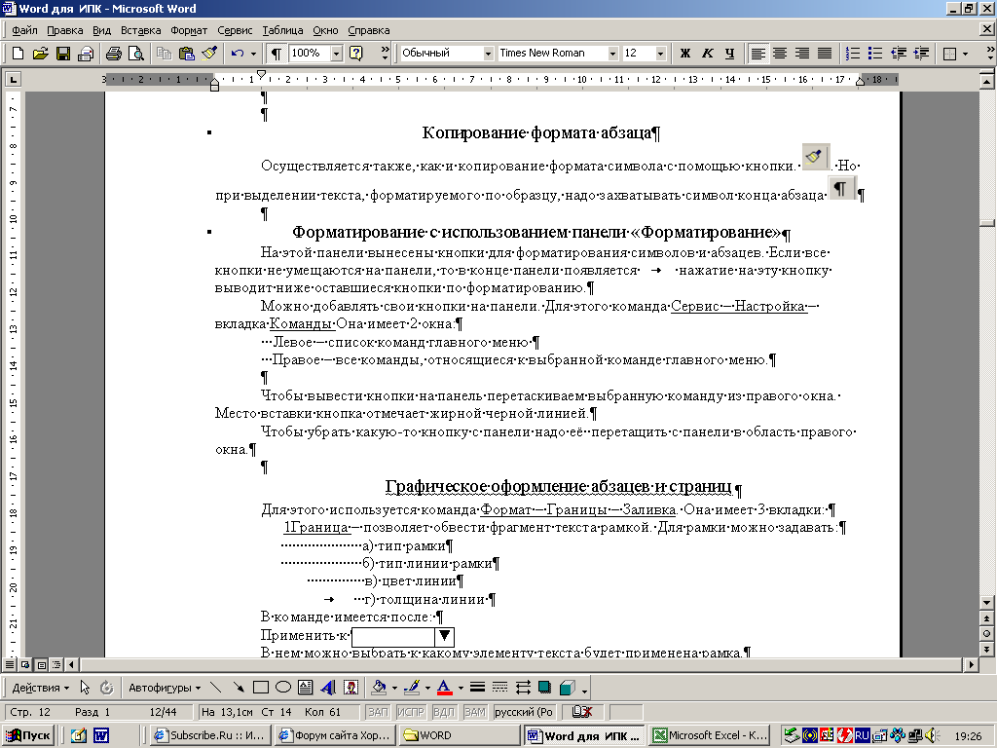Apply the red font color button
Screen dimensions: 997x748
(x=445, y=688)
